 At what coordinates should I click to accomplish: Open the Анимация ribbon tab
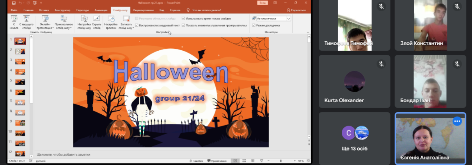(x=101, y=10)
